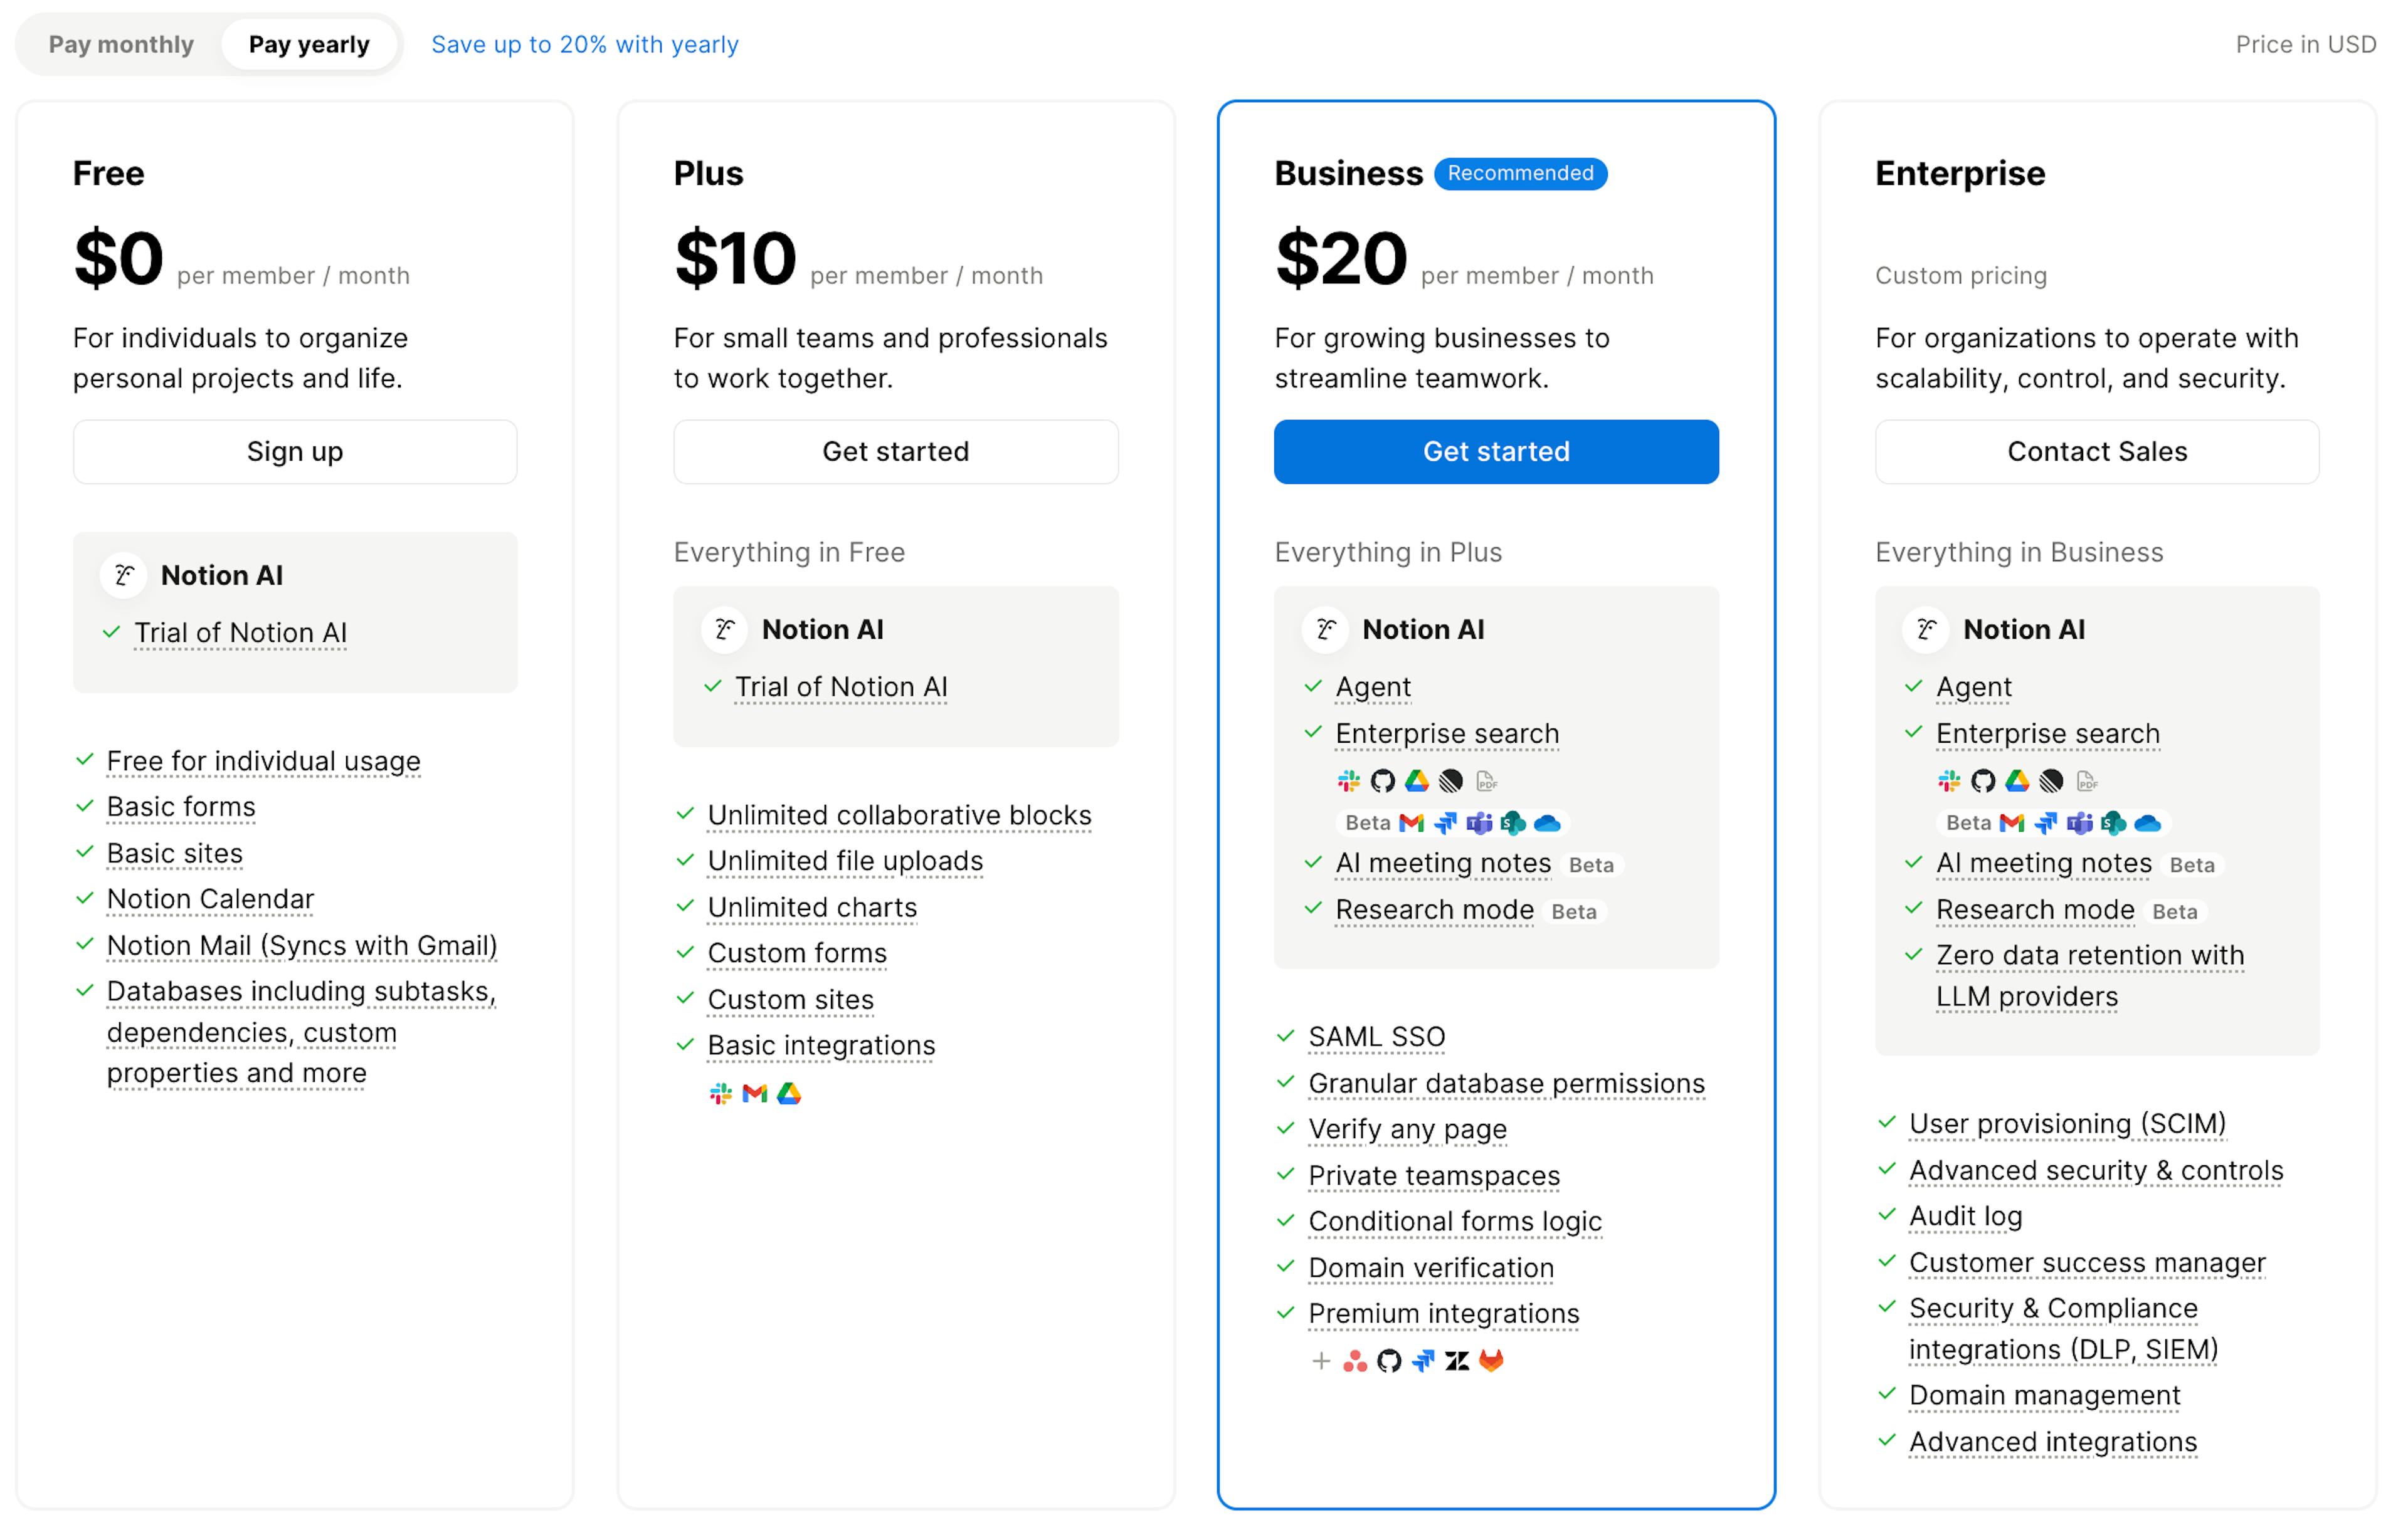
Task: Click the GitHub icon under Premium integrations
Action: (x=1389, y=1361)
